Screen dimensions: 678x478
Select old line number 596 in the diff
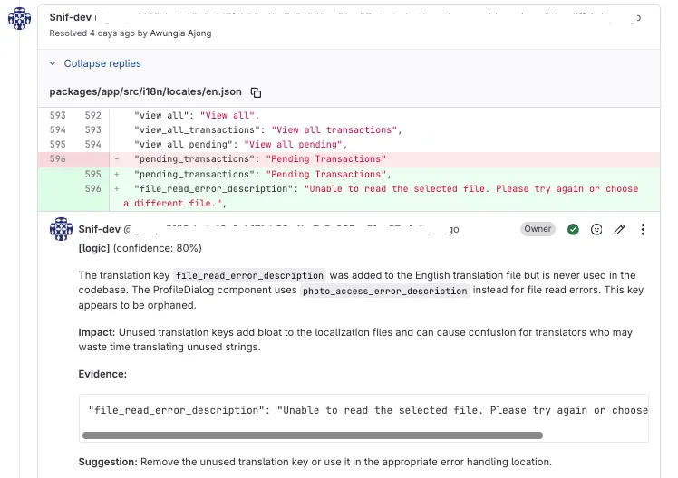57,159
